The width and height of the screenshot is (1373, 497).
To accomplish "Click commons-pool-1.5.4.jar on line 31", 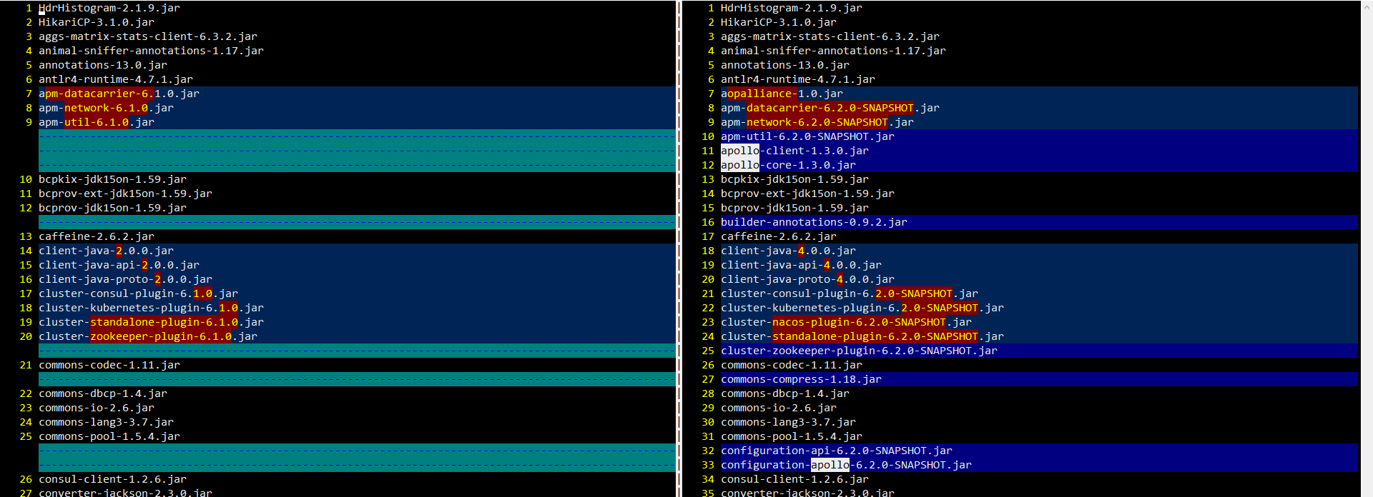I will (x=792, y=436).
